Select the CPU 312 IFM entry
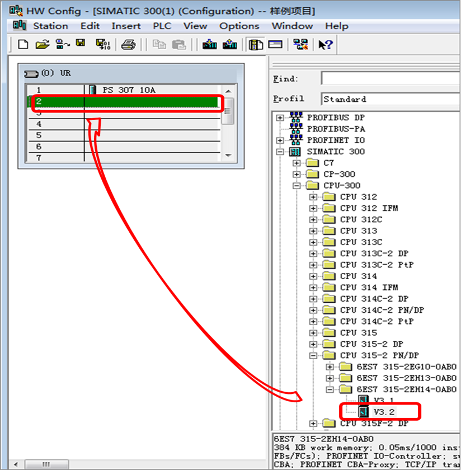Viewport: 461px width, 470px height. (x=369, y=208)
